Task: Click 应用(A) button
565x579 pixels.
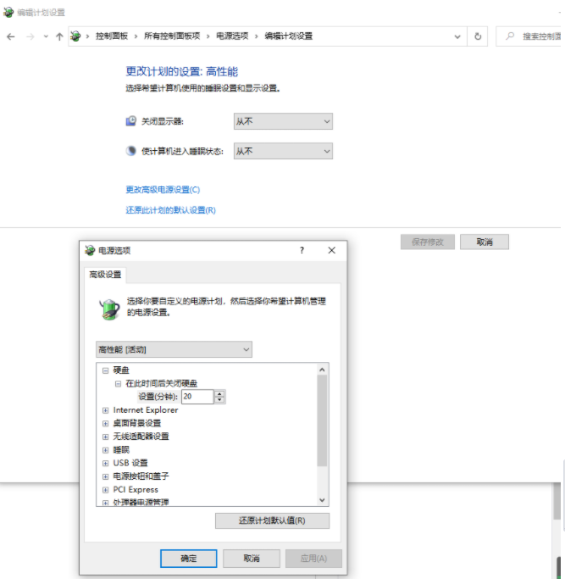Action: click(313, 559)
